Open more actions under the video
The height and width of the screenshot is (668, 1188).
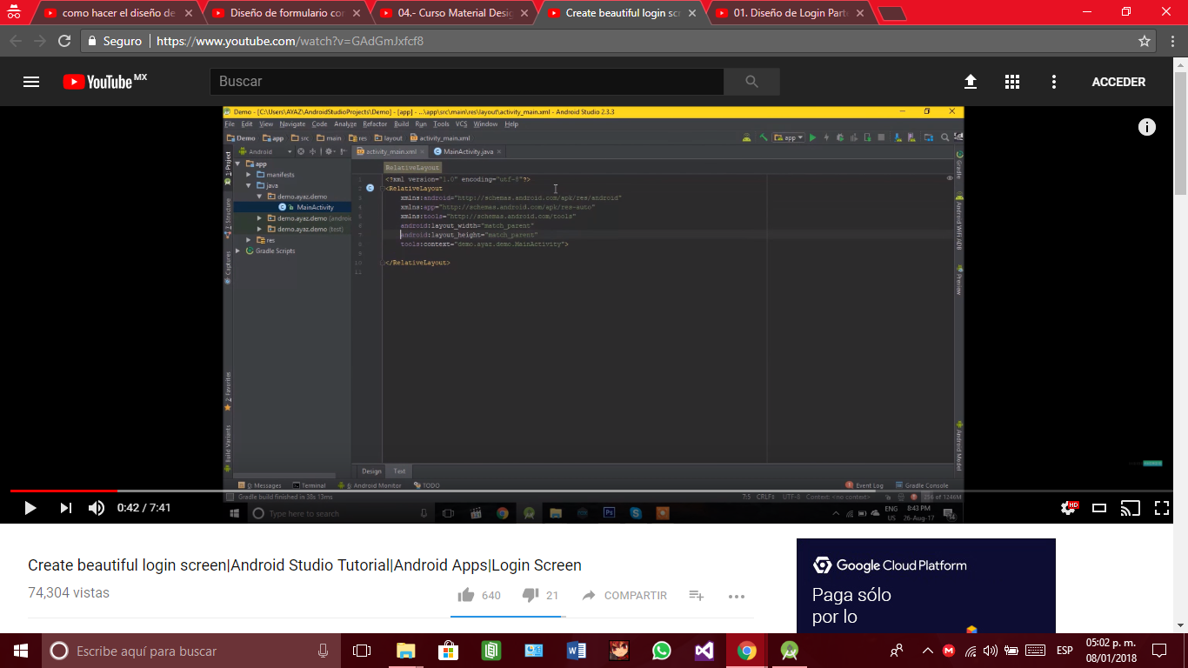737,596
